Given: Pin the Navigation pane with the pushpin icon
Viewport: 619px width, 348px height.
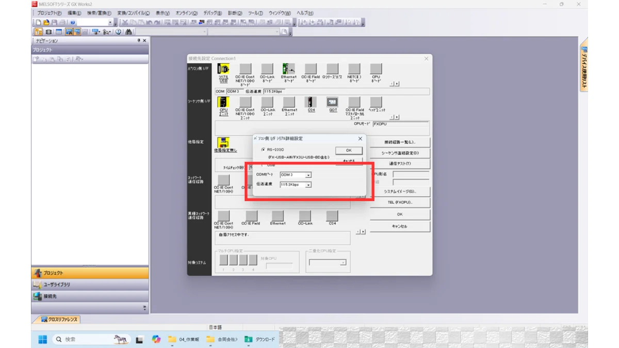Looking at the screenshot, I should click(x=138, y=41).
